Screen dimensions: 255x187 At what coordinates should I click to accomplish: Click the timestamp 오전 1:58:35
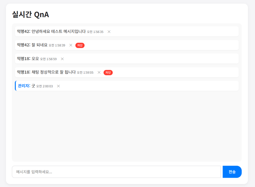point(95,32)
